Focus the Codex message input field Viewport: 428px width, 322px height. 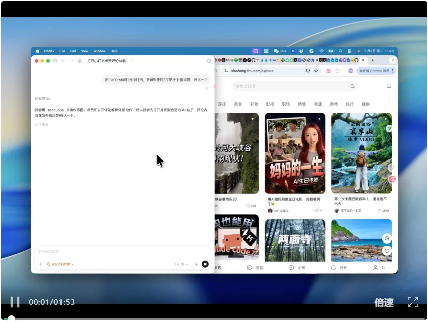click(123, 251)
